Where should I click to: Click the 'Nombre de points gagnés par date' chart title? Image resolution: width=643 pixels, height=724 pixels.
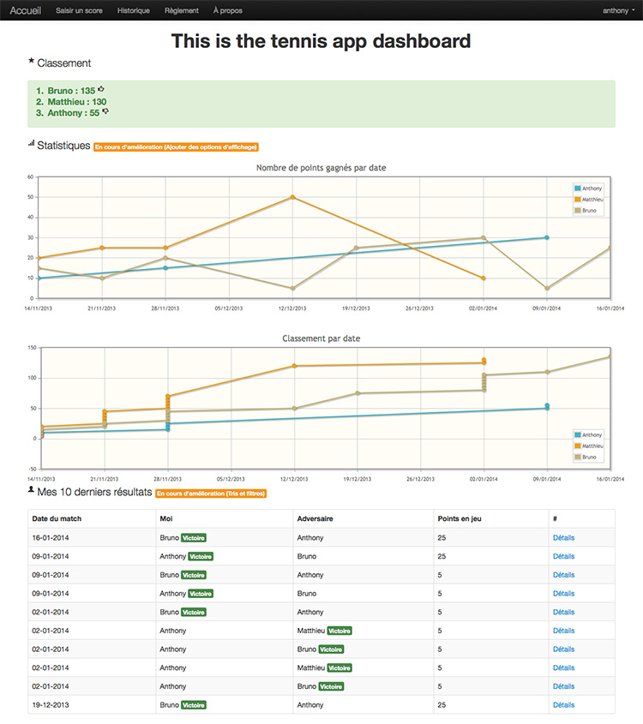click(321, 168)
